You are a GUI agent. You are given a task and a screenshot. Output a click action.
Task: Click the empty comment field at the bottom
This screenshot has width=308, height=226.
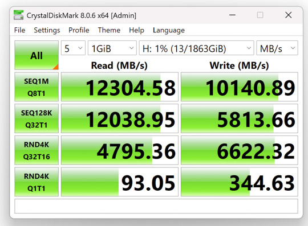pyautogui.click(x=156, y=206)
